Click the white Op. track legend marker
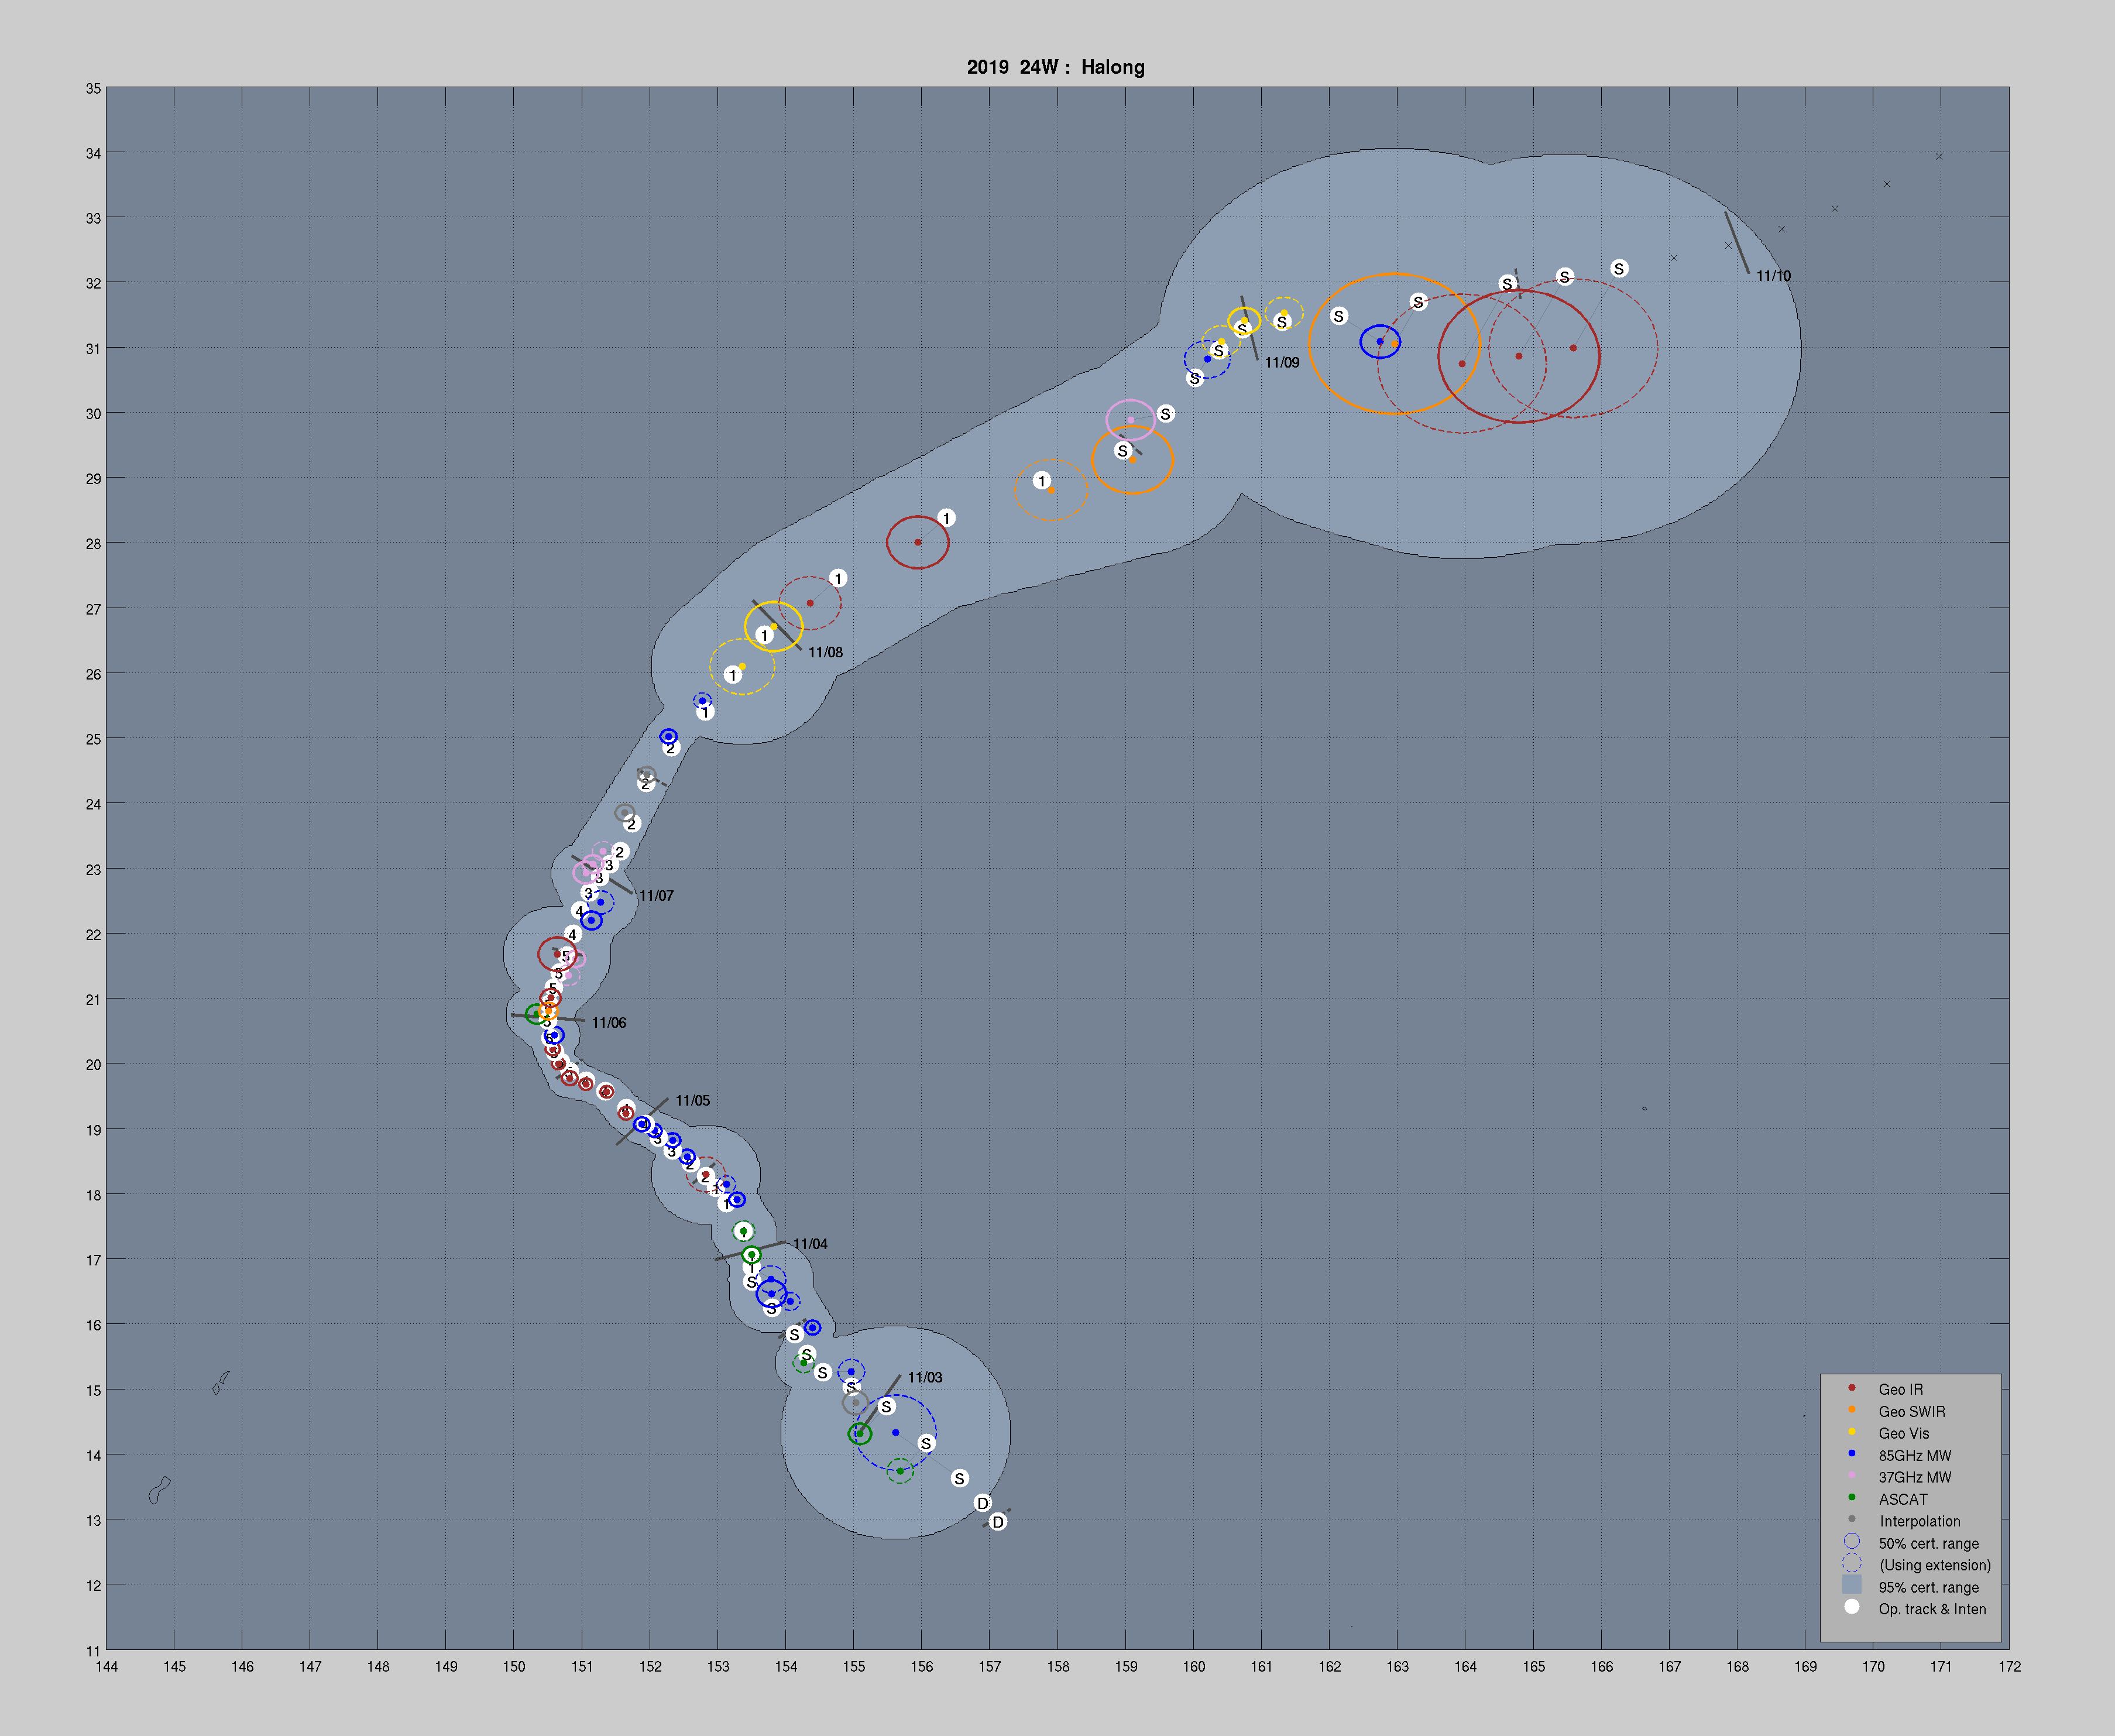Screen dimensions: 2115x1736 click(x=1851, y=1607)
